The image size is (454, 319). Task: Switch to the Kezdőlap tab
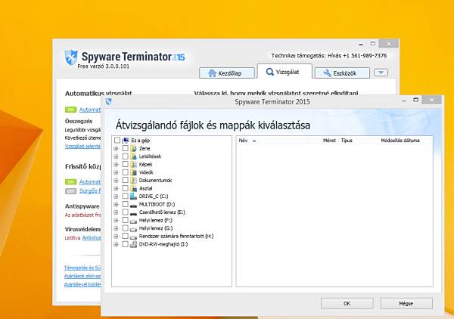click(x=227, y=73)
